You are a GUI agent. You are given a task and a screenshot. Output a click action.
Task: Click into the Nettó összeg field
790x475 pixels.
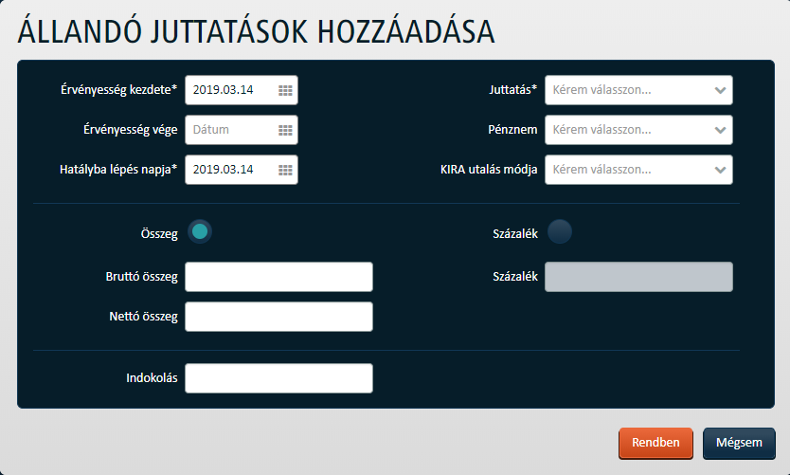(278, 317)
